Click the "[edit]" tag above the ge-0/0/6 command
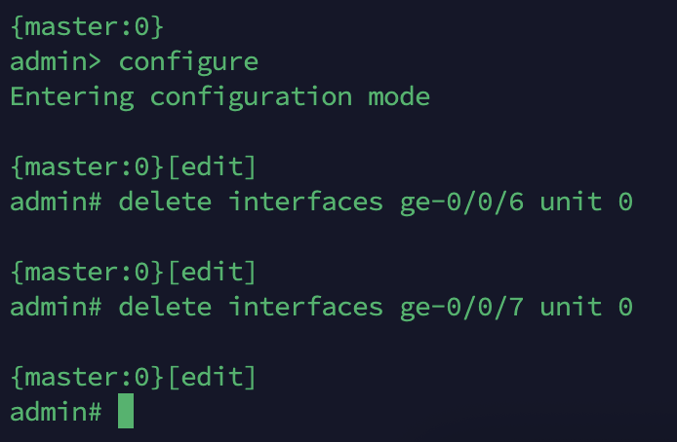Viewport: 677px width, 442px height. [212, 167]
